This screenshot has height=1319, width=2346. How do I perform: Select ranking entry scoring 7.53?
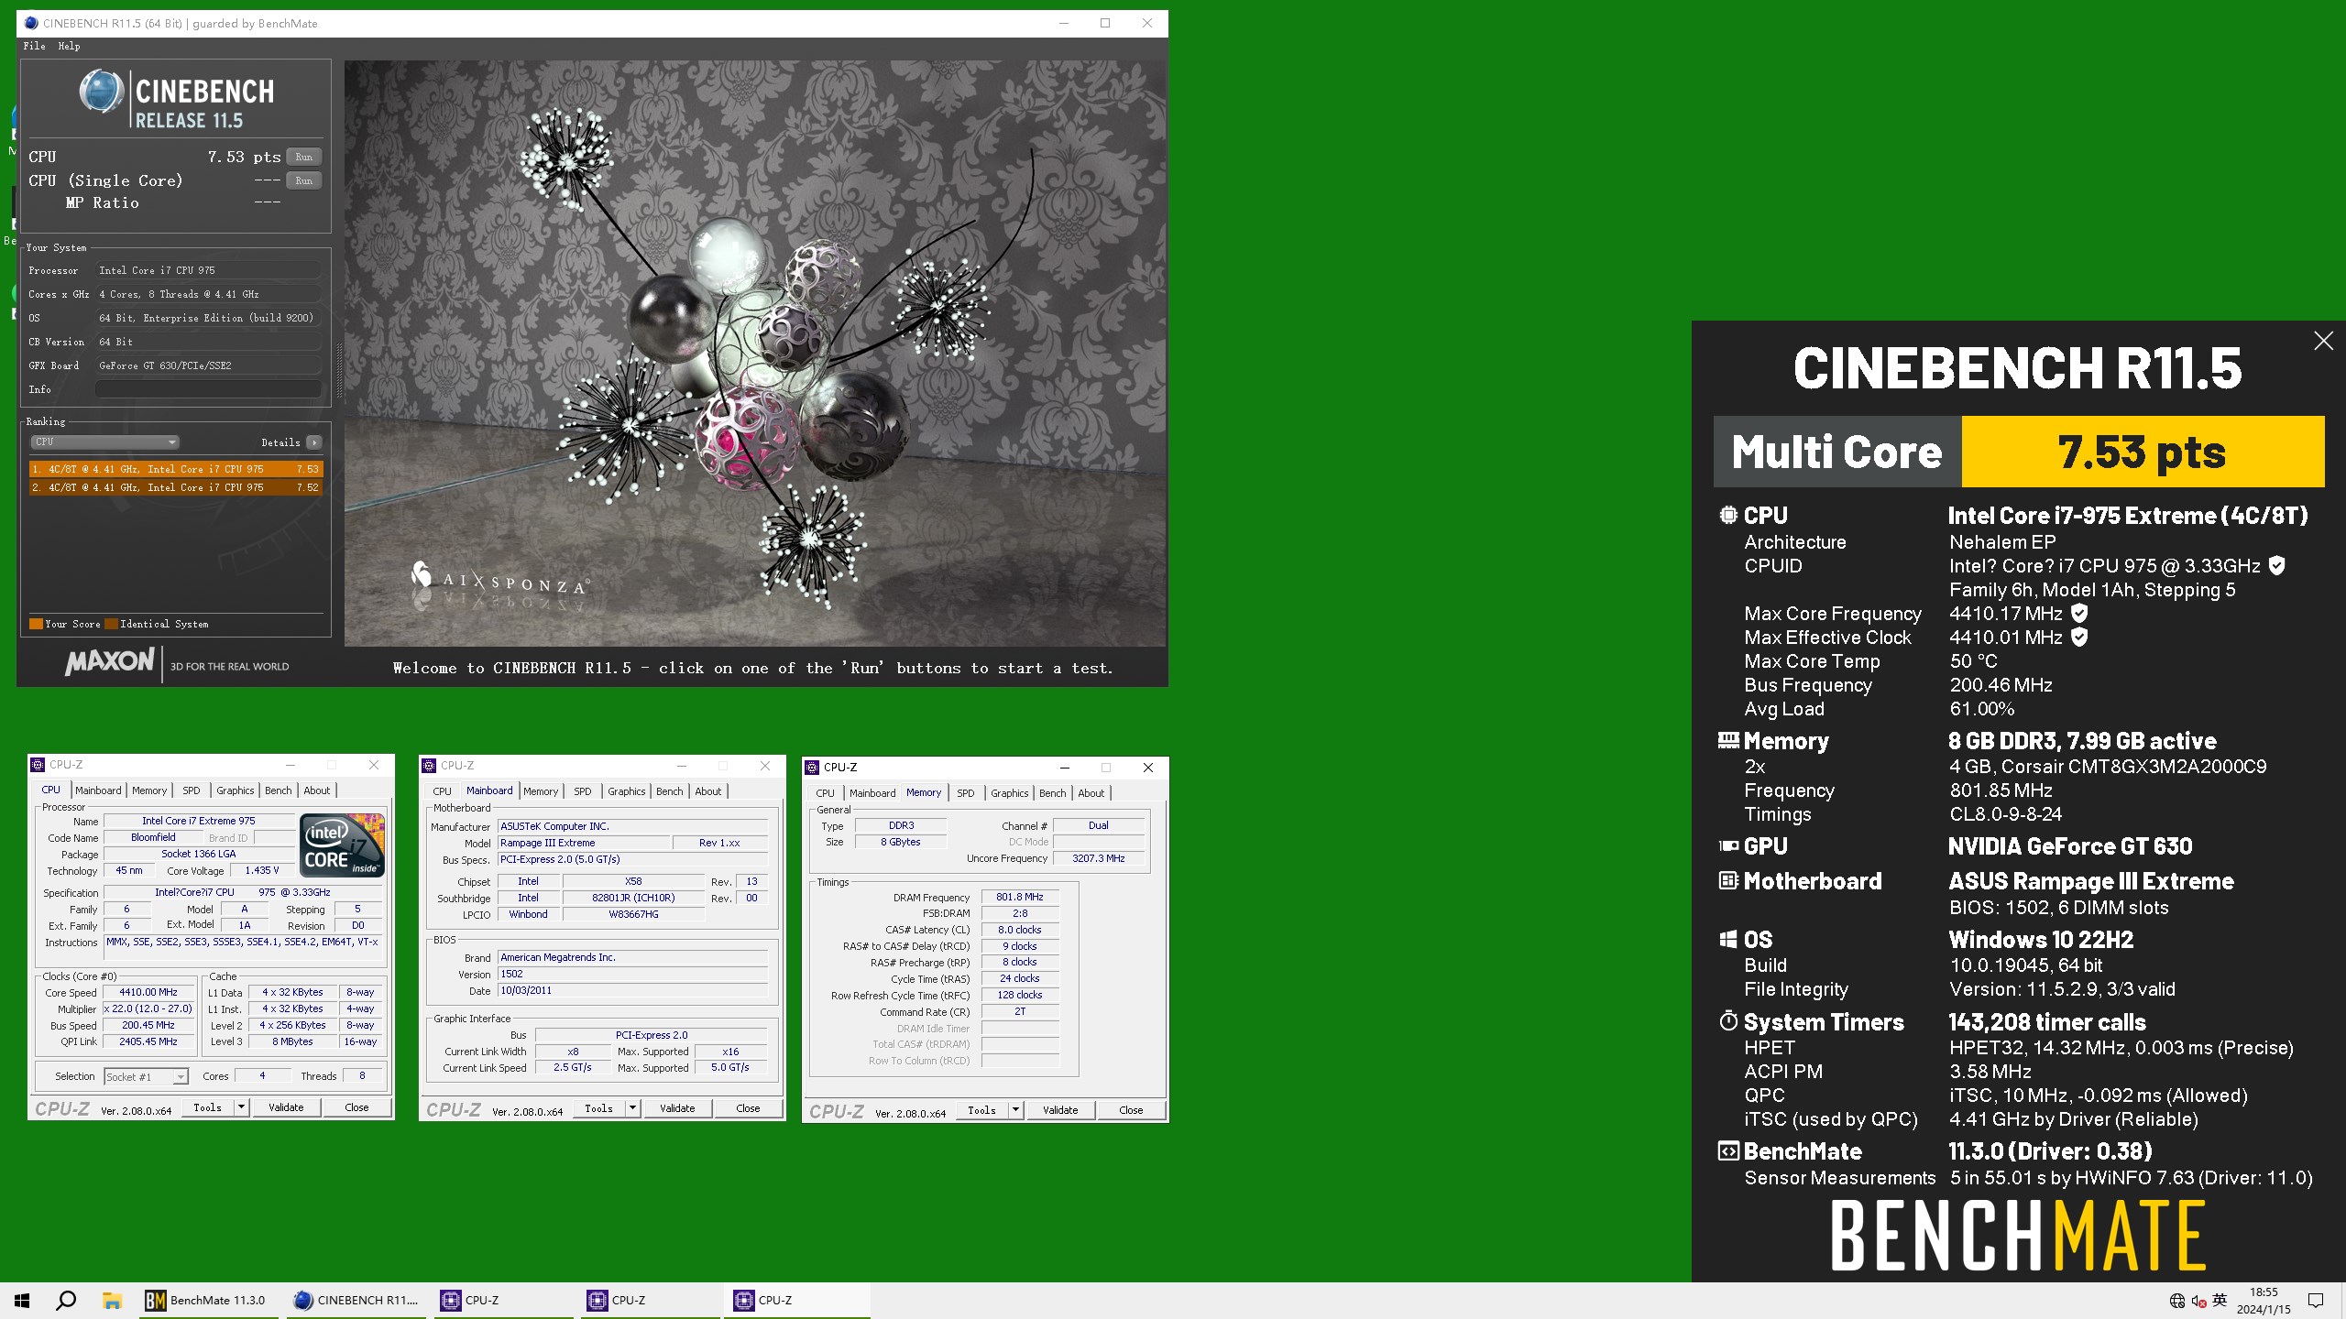(x=175, y=469)
